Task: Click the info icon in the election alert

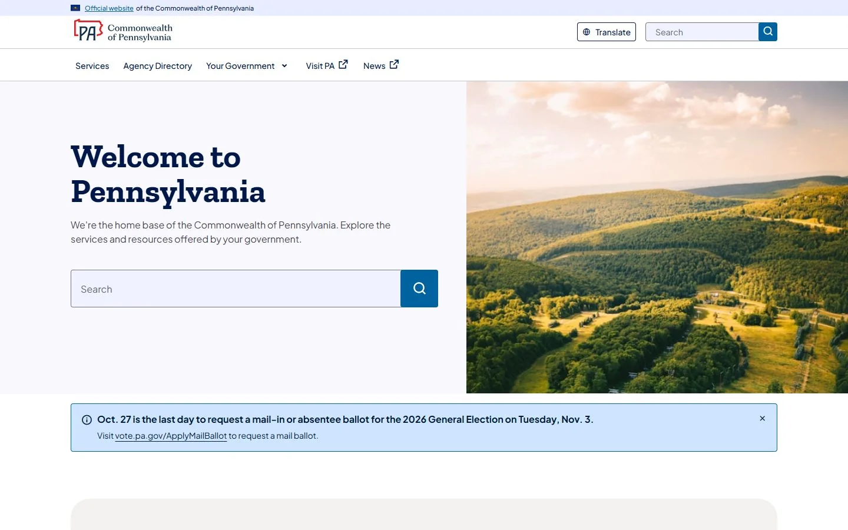Action: (87, 420)
